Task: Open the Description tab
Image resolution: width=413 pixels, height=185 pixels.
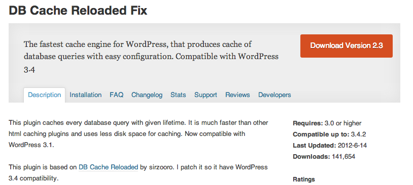Action: [44, 95]
